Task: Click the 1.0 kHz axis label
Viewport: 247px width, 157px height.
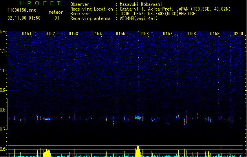Action: click(x=4, y=71)
